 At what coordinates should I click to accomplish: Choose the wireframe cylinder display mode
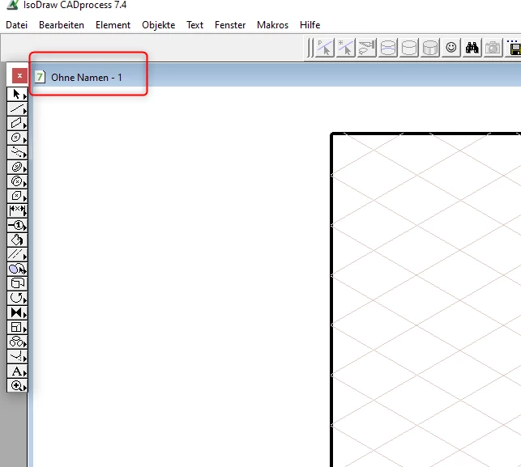point(388,48)
